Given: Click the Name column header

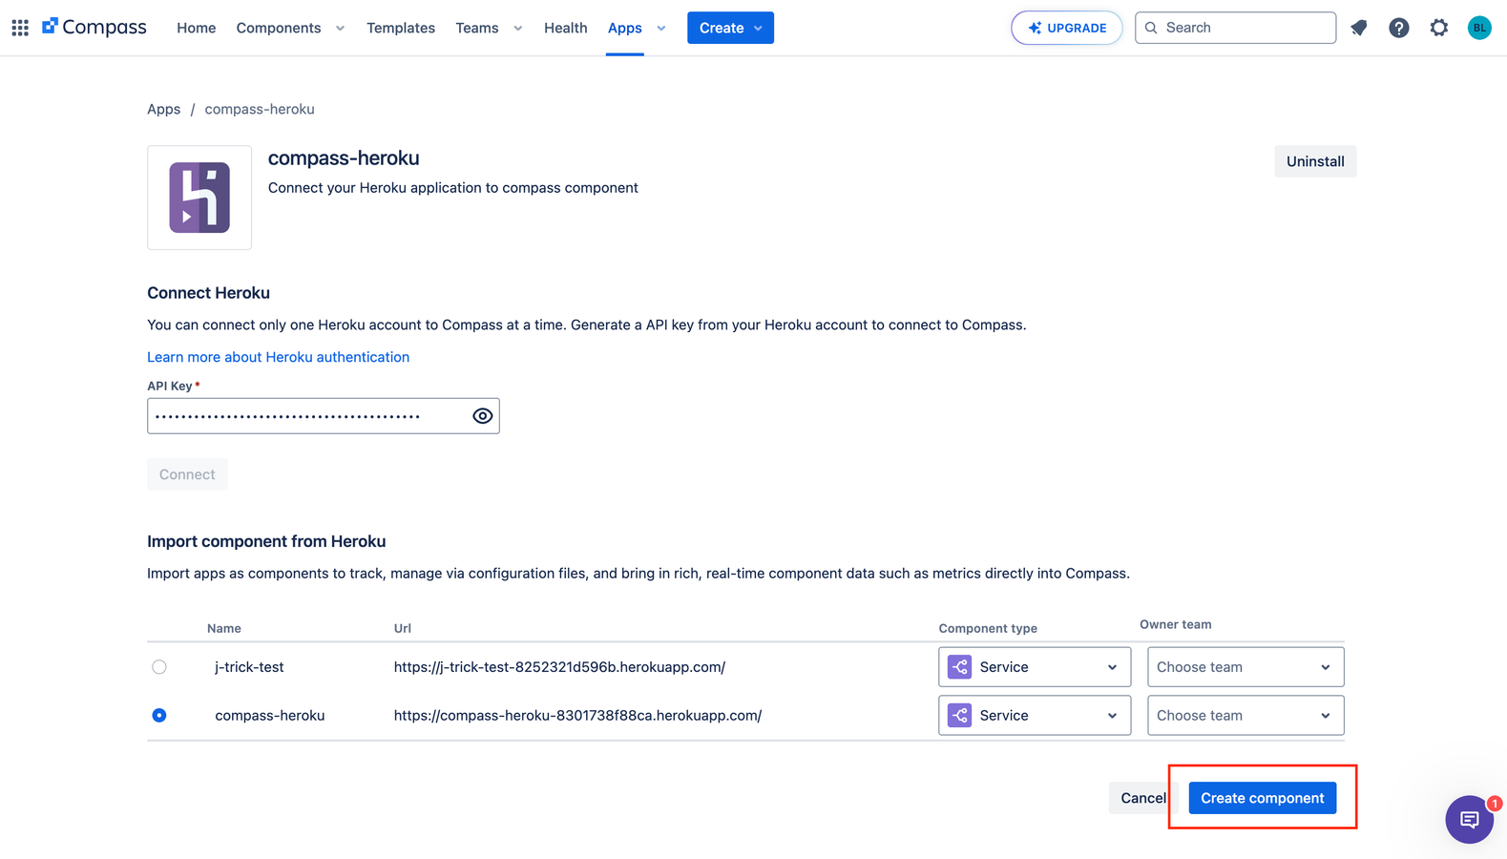Looking at the screenshot, I should pos(224,628).
